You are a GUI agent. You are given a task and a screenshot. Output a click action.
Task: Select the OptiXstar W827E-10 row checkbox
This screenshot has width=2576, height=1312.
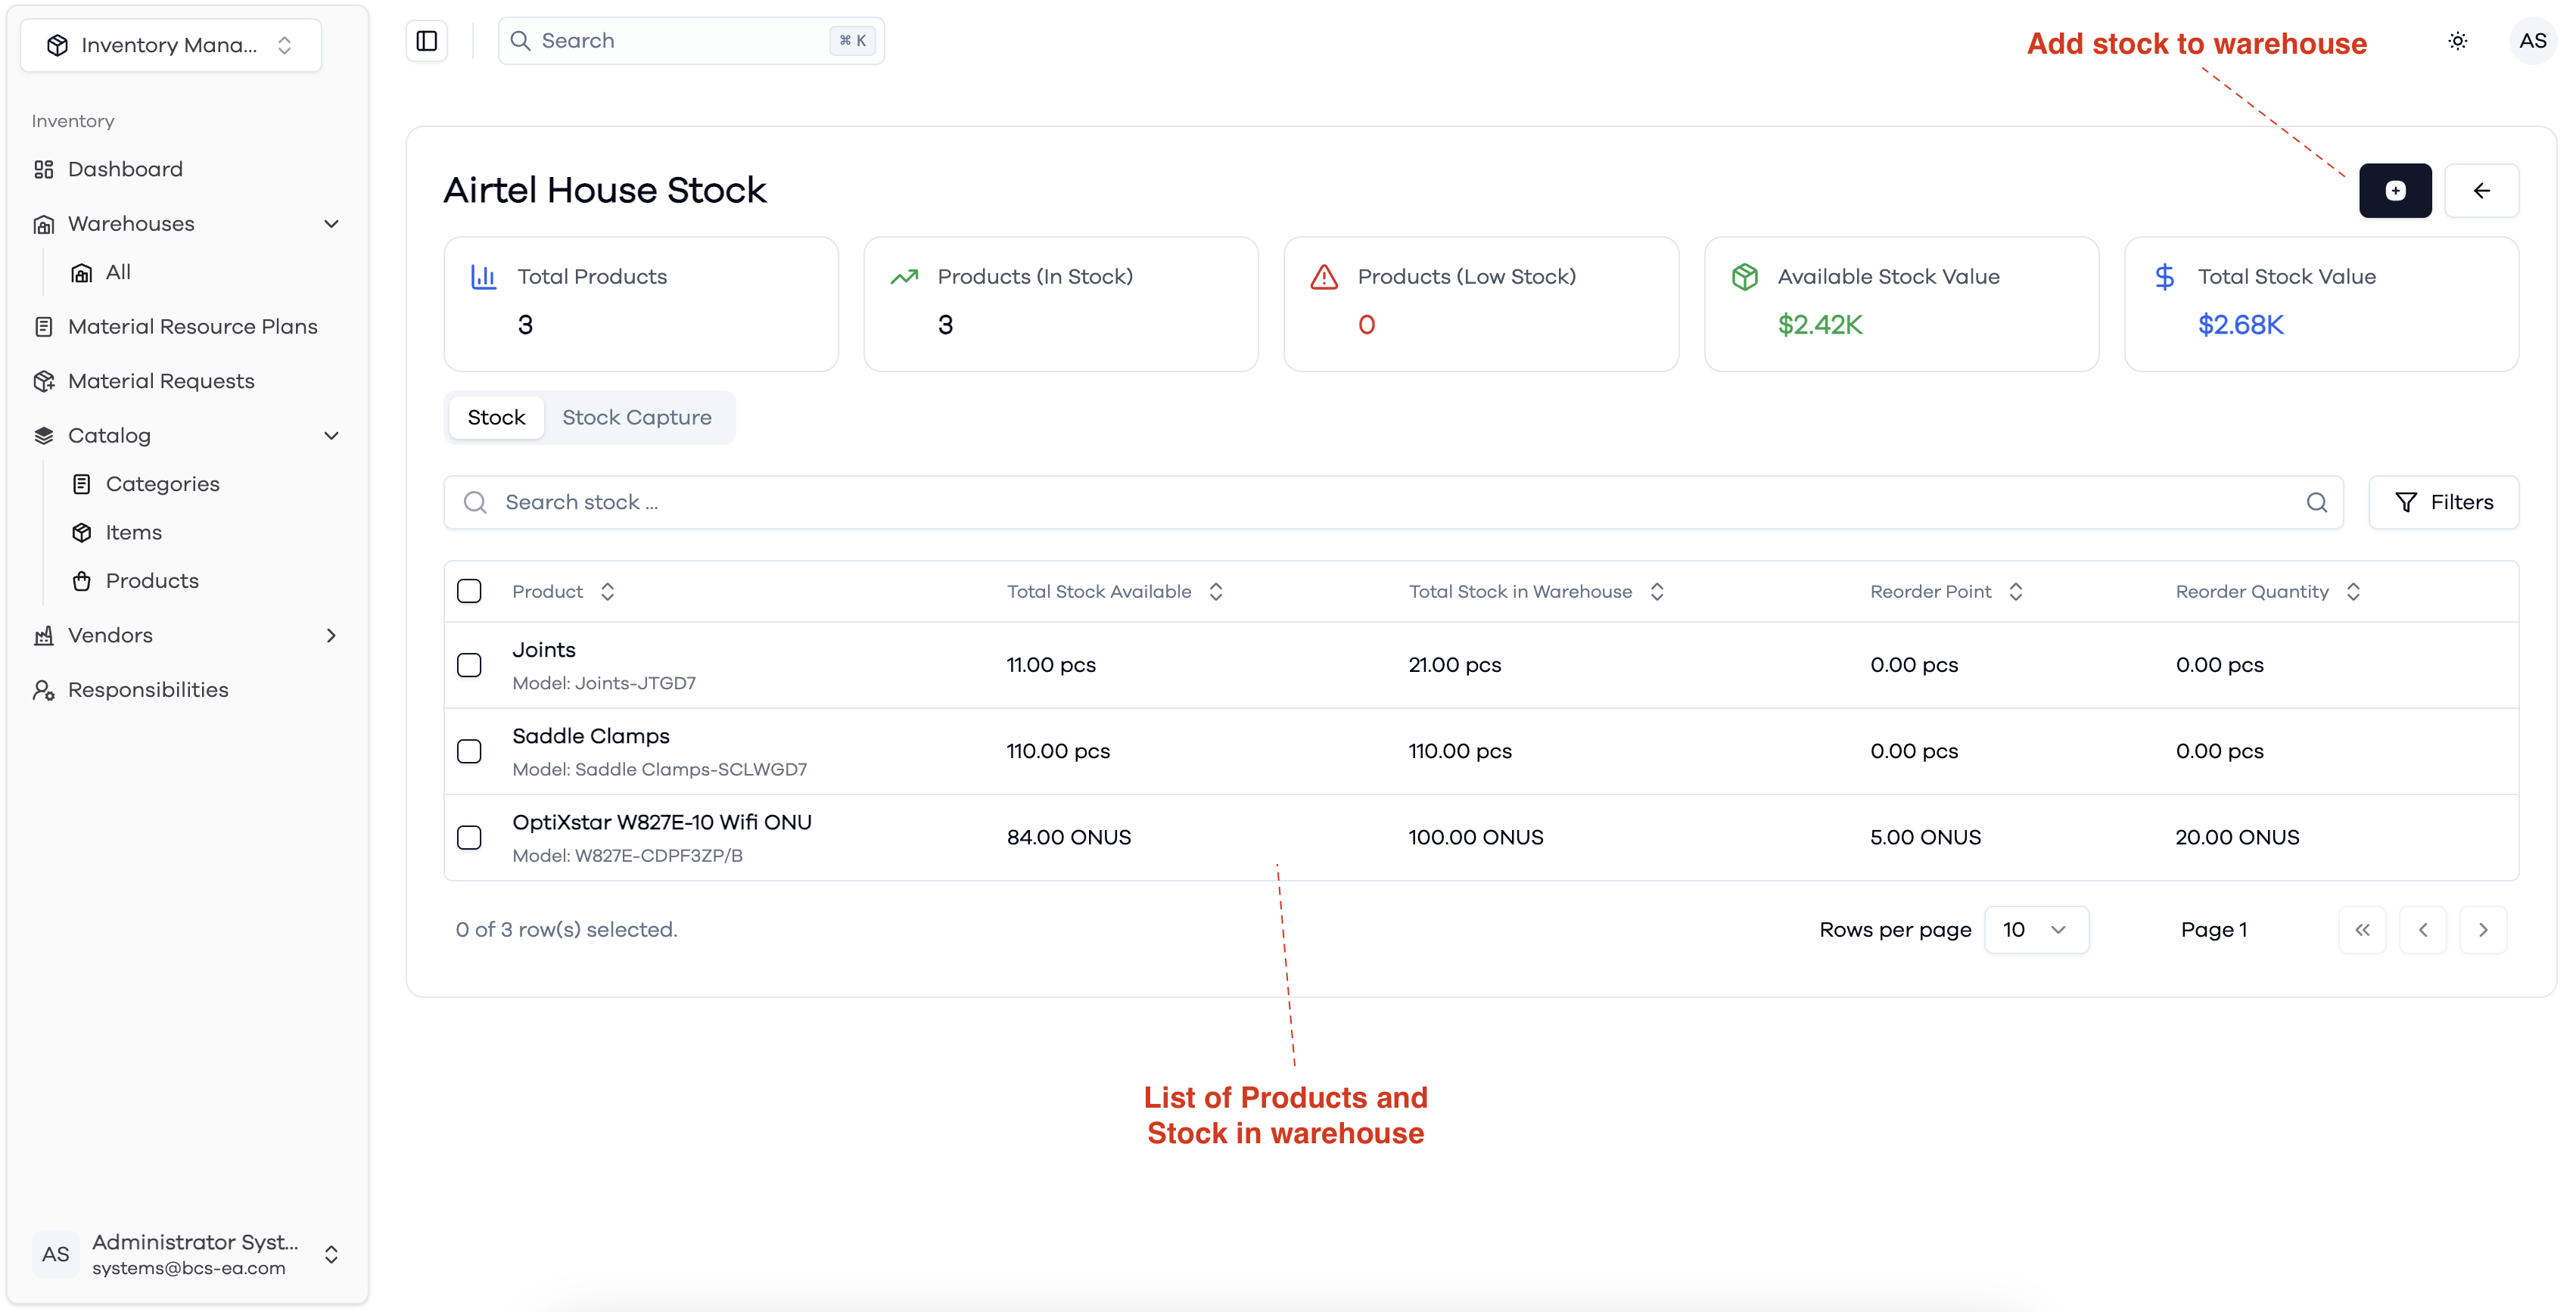469,837
